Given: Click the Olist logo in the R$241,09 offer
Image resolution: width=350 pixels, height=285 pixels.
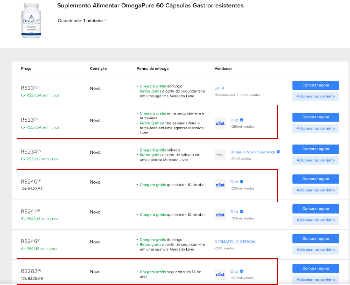Looking at the screenshot, I should tap(220, 215).
